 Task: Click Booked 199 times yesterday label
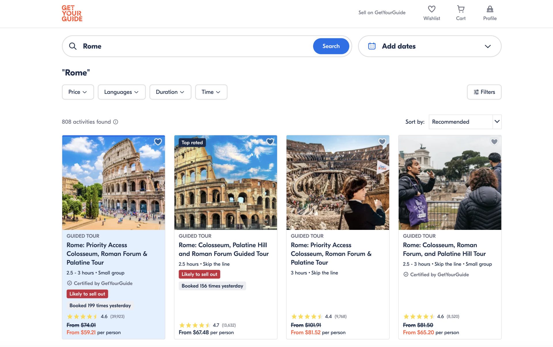pos(100,306)
